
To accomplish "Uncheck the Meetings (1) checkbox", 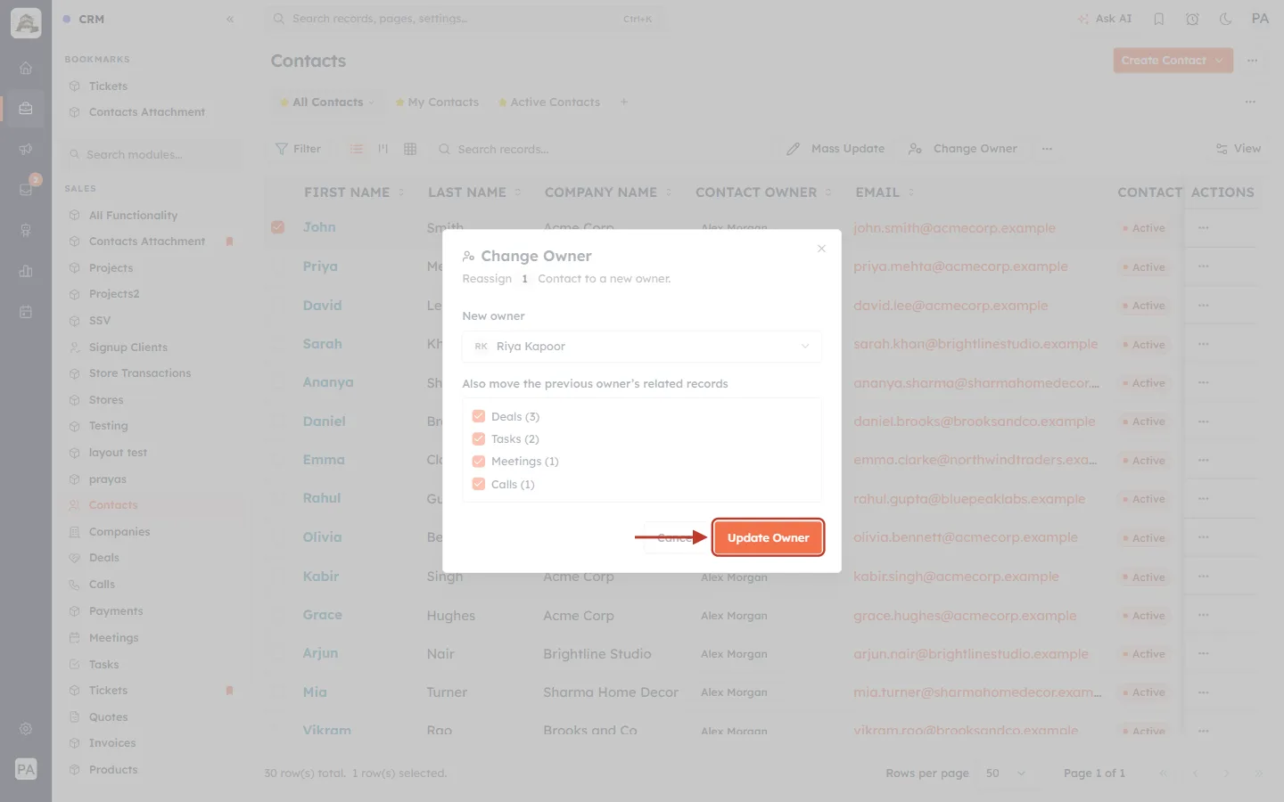I will (479, 461).
